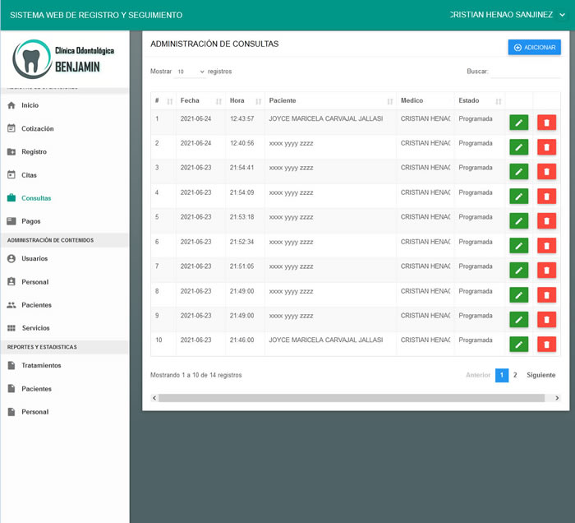Edit the consulta at 21:54:41

[518, 171]
